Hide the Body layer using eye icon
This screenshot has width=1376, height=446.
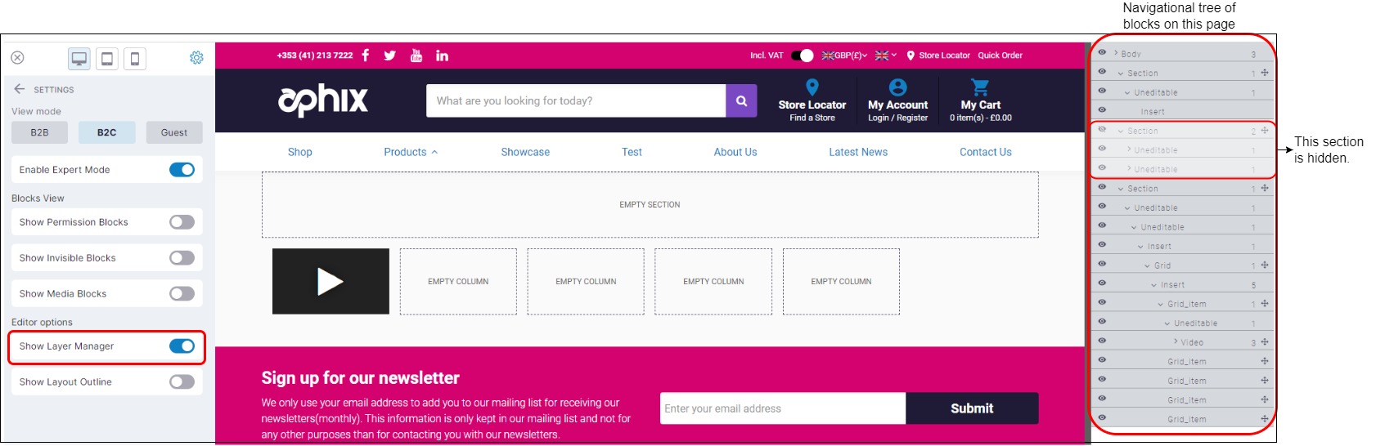[1102, 53]
